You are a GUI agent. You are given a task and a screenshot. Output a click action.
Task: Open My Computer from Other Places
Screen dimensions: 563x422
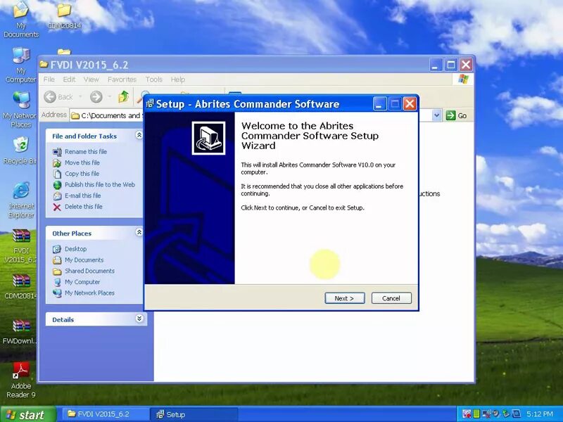click(82, 282)
